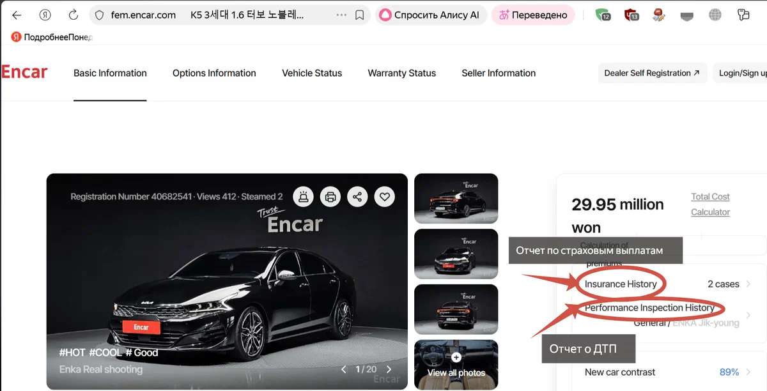Switch to the Options Information tab
This screenshot has width=767, height=391.
(x=214, y=73)
